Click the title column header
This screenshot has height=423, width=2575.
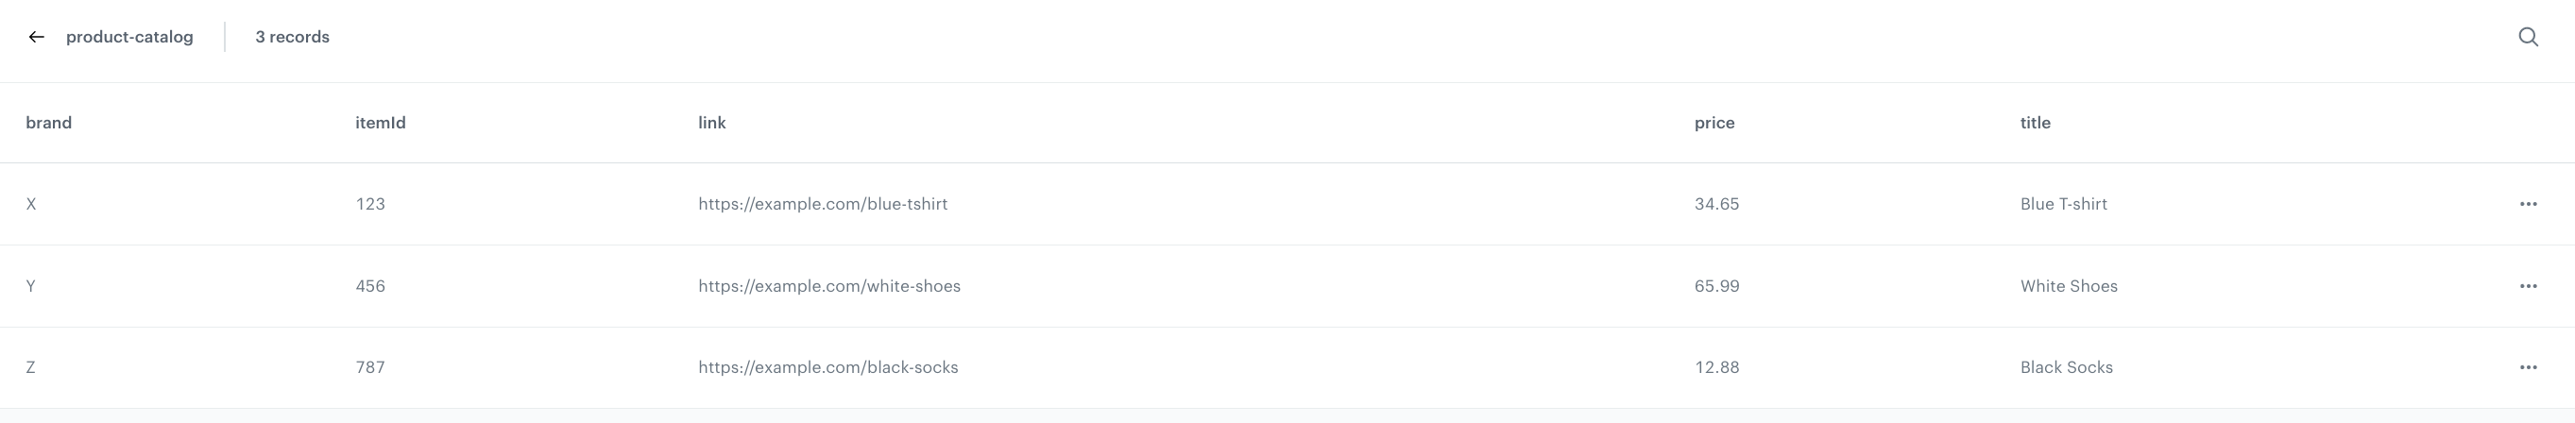[2036, 123]
